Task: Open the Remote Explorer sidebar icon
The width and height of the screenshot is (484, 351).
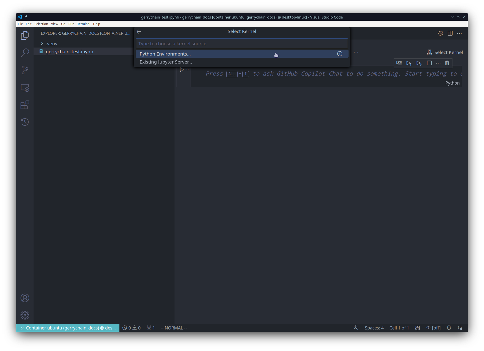Action: click(25, 88)
